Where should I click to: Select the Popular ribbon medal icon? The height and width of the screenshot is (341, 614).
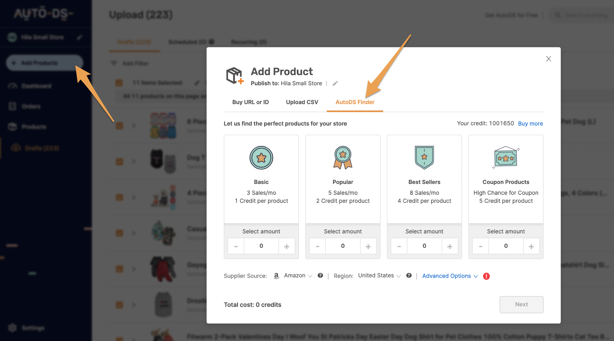click(x=343, y=158)
